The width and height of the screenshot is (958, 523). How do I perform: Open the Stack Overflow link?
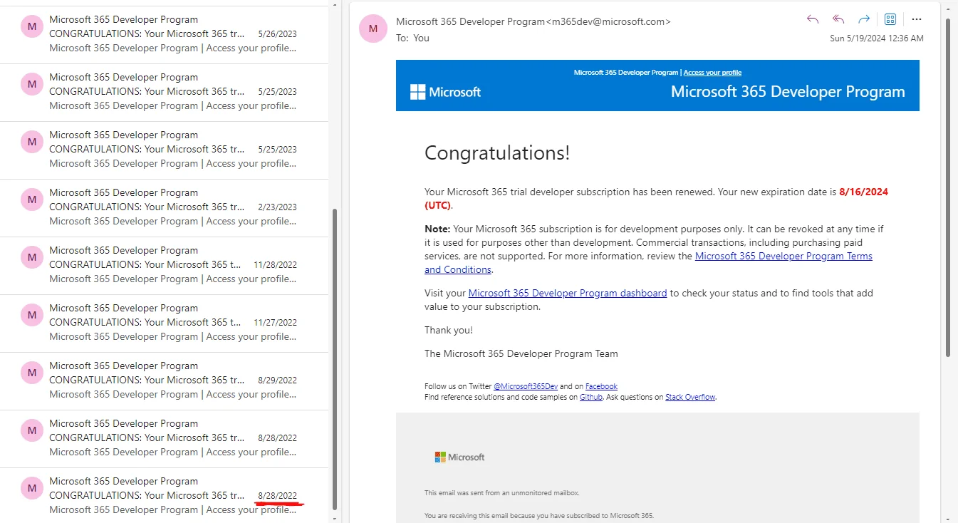[x=690, y=397]
